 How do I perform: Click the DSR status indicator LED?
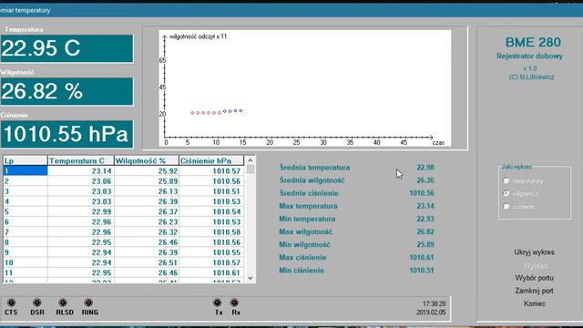click(36, 302)
